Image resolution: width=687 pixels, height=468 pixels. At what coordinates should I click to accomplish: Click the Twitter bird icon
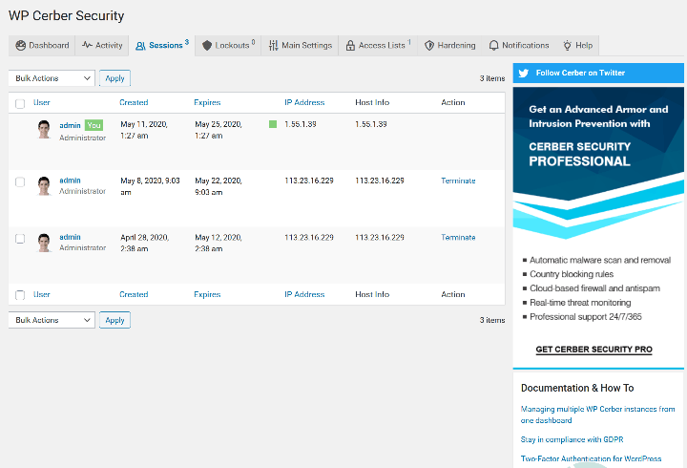[x=523, y=73]
